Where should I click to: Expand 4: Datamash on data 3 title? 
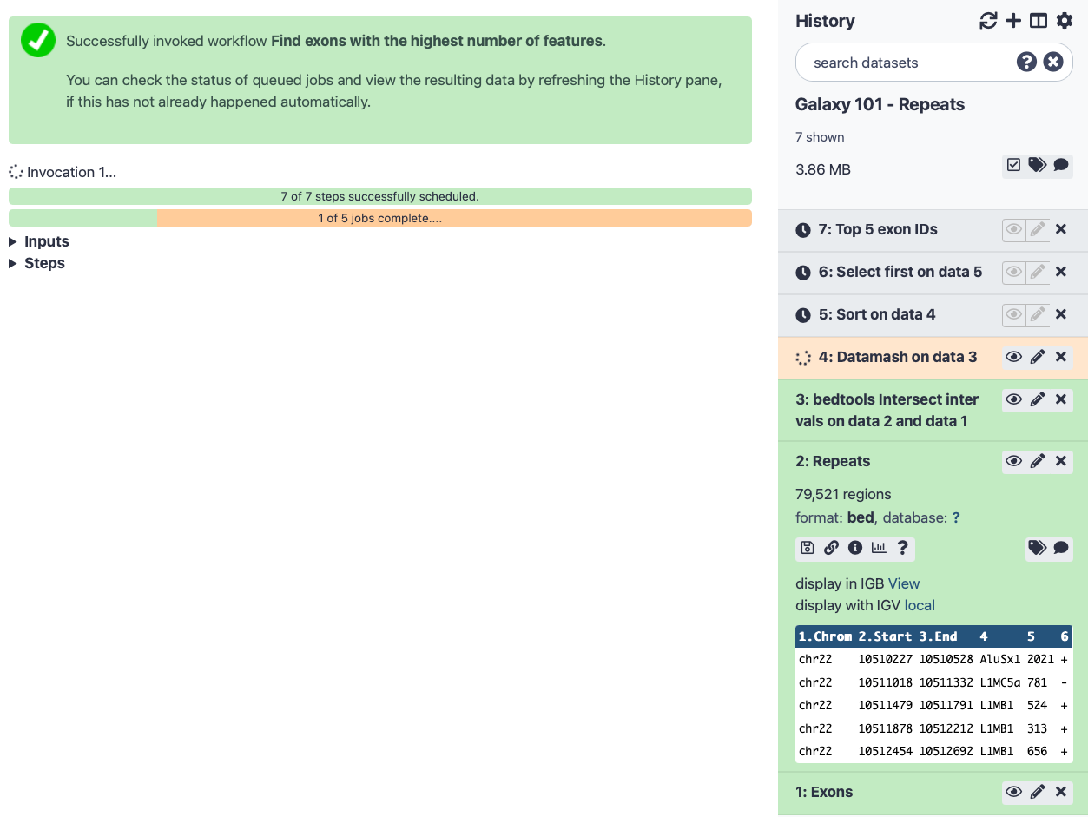click(898, 357)
